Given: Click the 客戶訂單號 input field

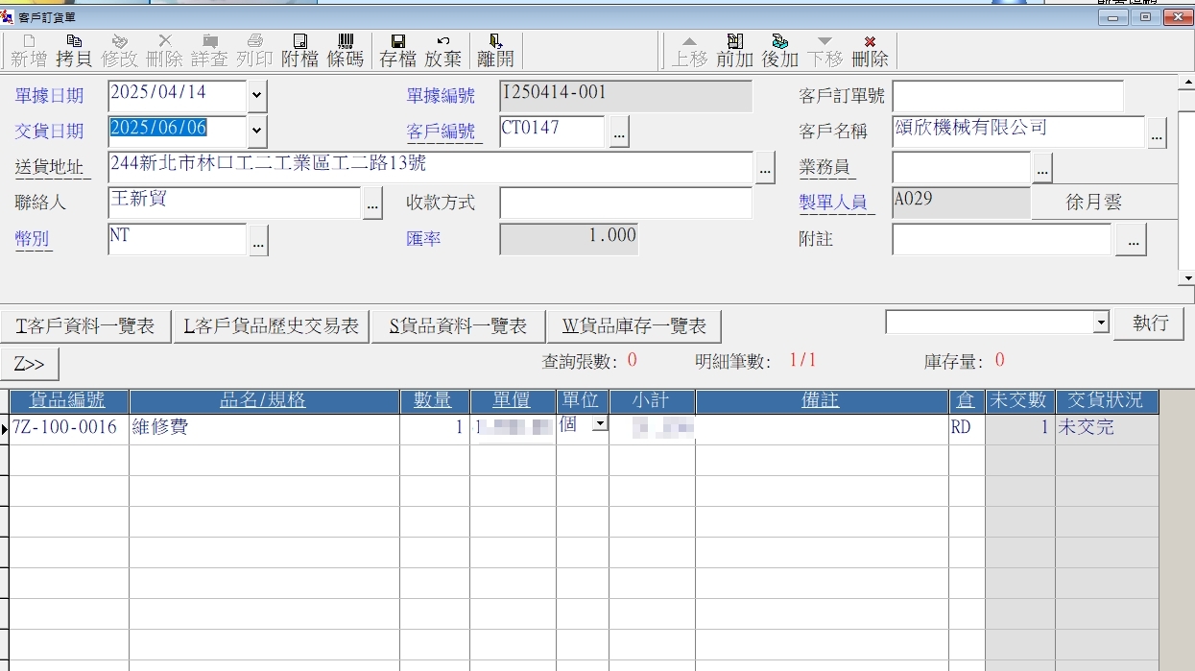Looking at the screenshot, I should pyautogui.click(x=1008, y=96).
